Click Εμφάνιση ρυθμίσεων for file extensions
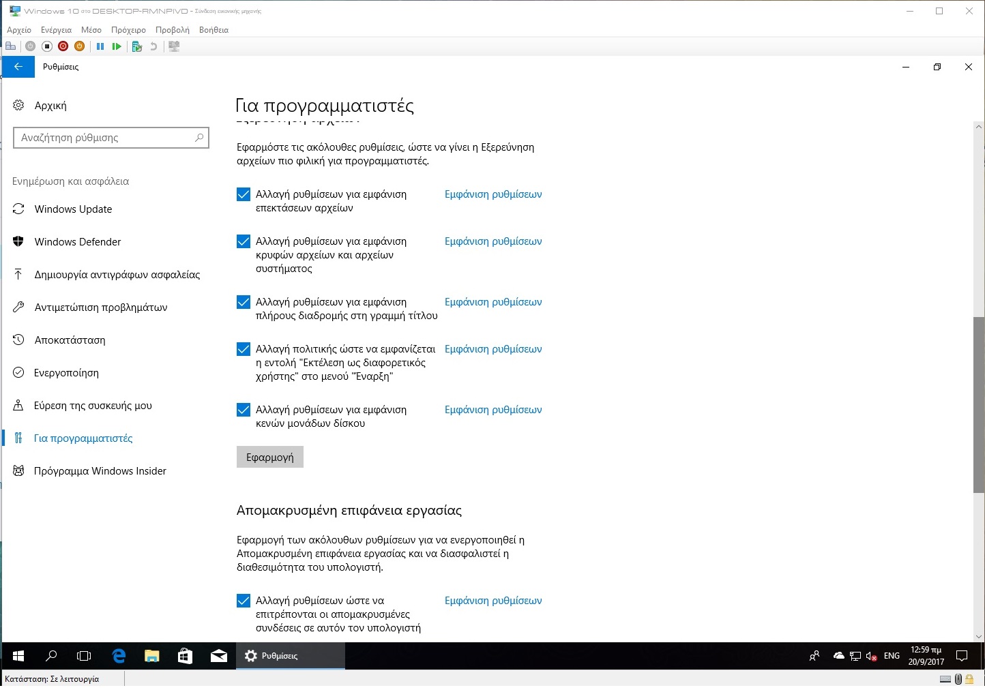 click(x=493, y=194)
